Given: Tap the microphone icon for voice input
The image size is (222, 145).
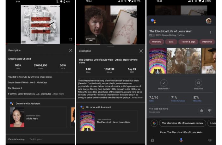Looking at the screenshot, I should tap(181, 140).
